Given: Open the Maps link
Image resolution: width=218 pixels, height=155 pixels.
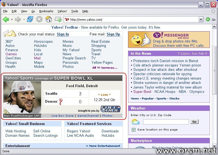Looking at the screenshot, I should click(38, 63).
